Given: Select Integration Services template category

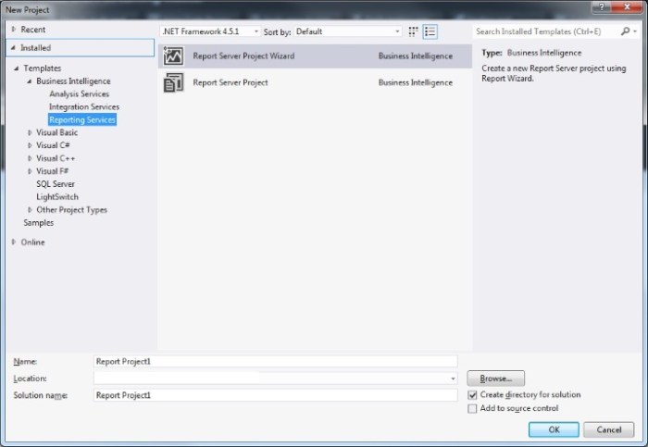Looking at the screenshot, I should pyautogui.click(x=84, y=106).
